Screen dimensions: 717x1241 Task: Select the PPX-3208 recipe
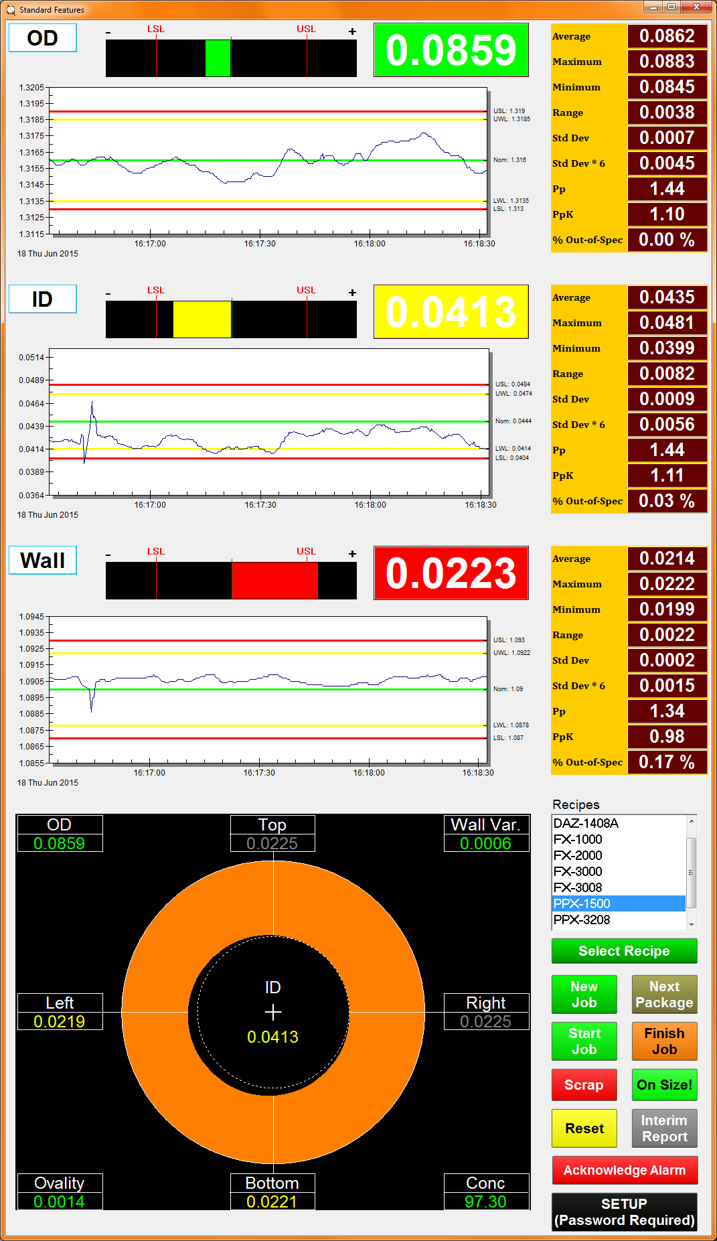coord(582,920)
